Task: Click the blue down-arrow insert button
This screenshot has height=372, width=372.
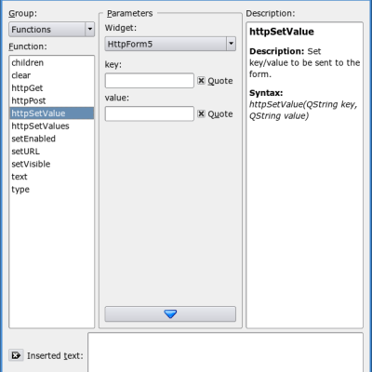Action: pos(170,314)
